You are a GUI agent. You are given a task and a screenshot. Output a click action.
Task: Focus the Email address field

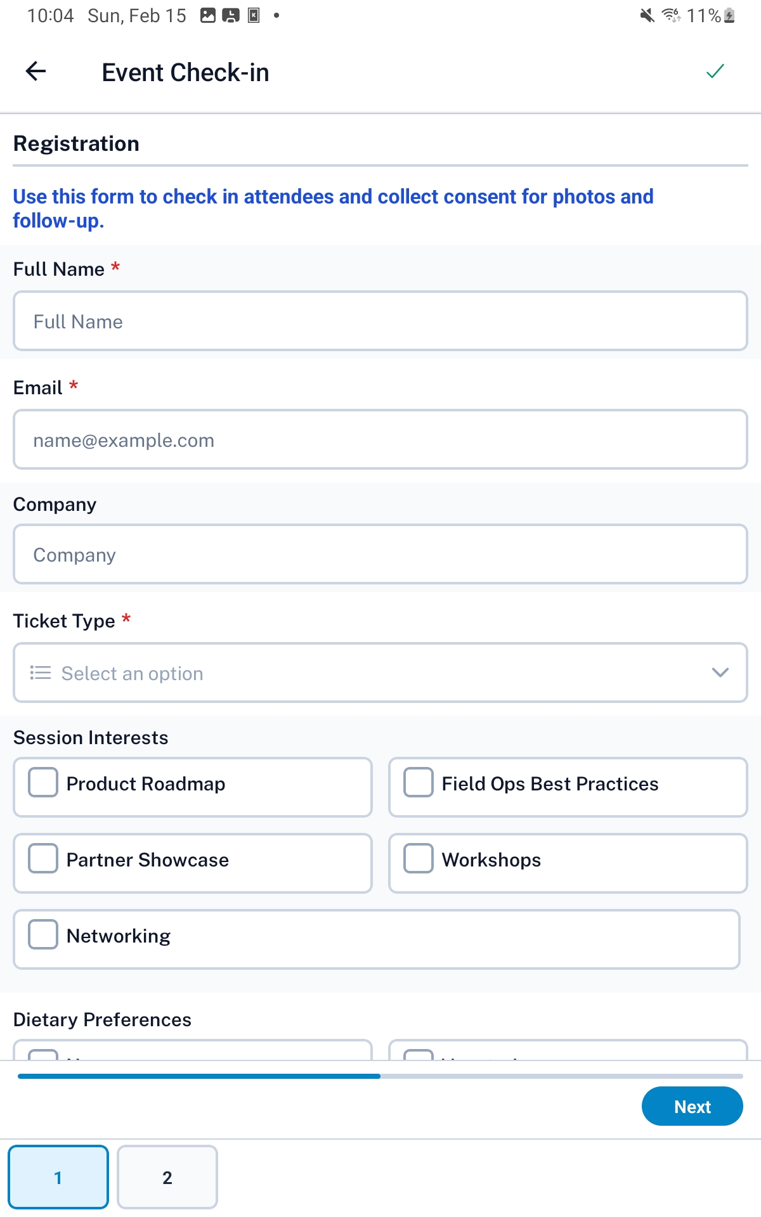(380, 439)
